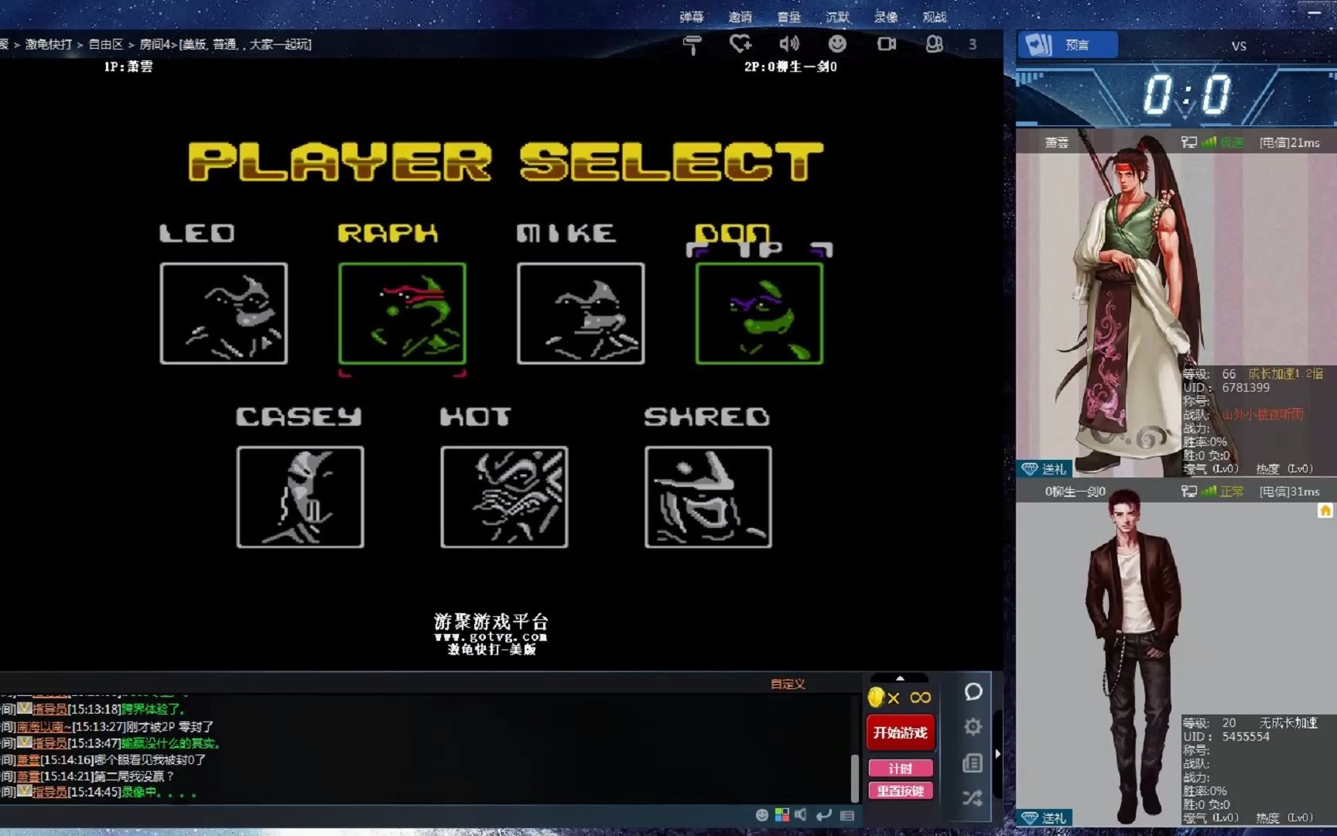1337x836 pixels.
Task: Select the 弹幕 label at top
Action: [x=692, y=17]
